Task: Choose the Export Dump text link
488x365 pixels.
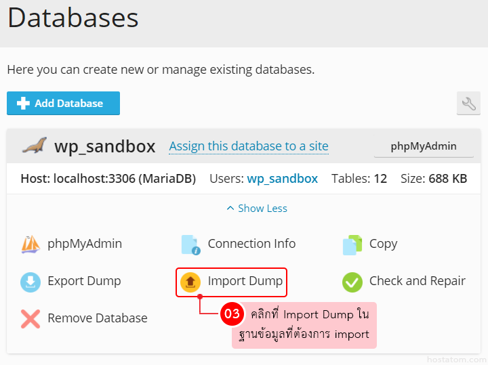Action: coord(84,281)
